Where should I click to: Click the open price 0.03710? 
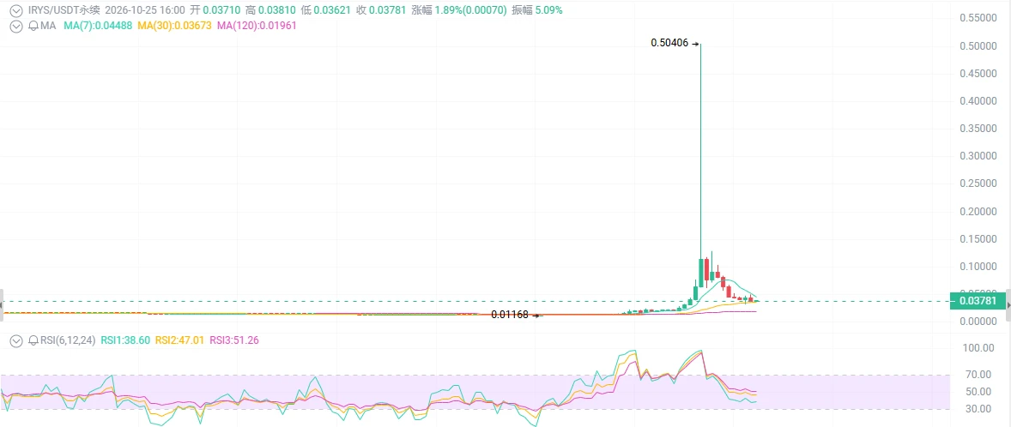[x=220, y=10]
